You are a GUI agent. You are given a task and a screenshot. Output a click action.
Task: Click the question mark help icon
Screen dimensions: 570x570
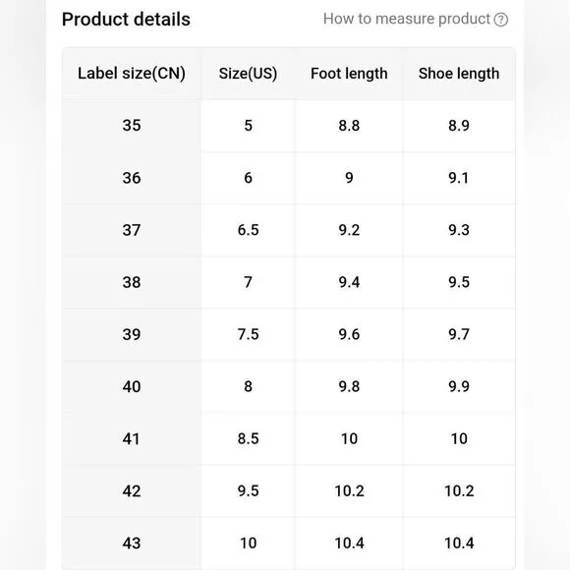500,20
